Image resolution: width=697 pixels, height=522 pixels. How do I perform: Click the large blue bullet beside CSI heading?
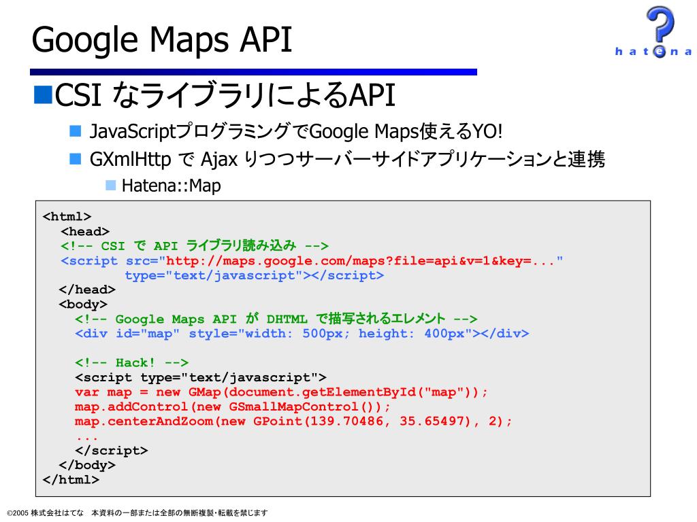[43, 95]
